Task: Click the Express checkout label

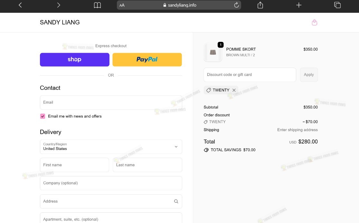Action: 111,46
